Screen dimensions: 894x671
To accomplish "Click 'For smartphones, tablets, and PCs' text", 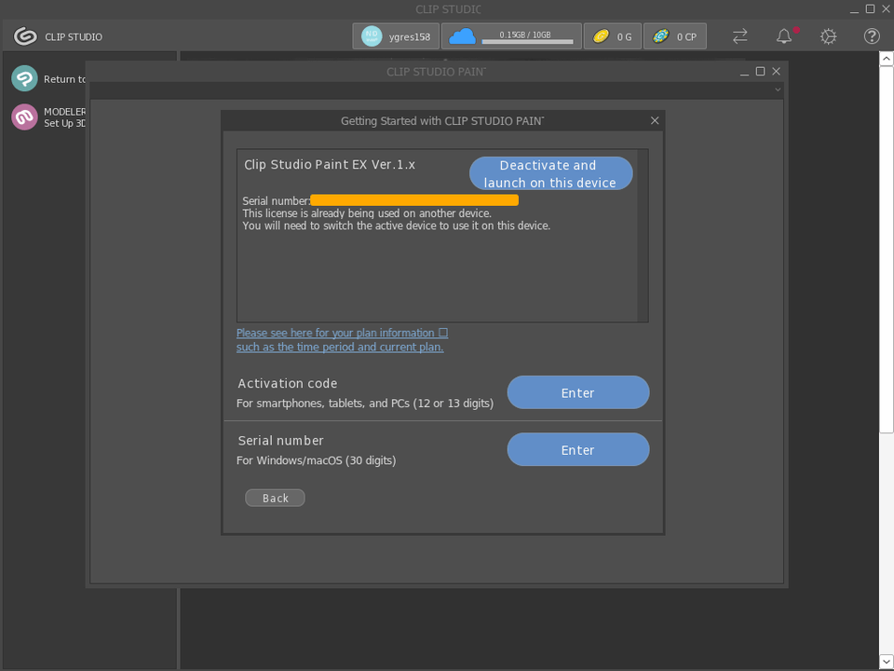I will coord(365,404).
